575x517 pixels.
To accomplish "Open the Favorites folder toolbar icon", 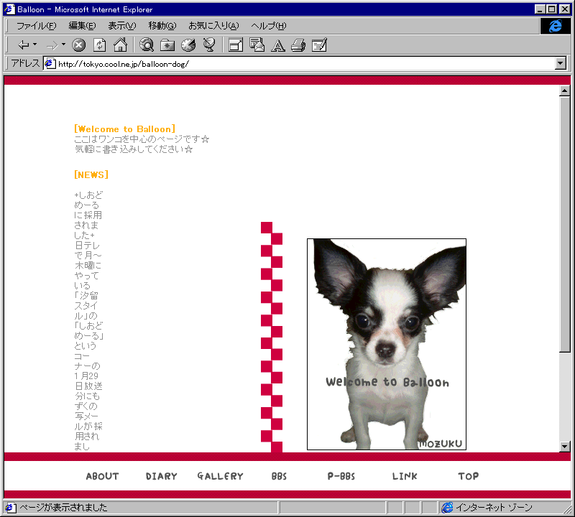I will (x=167, y=45).
